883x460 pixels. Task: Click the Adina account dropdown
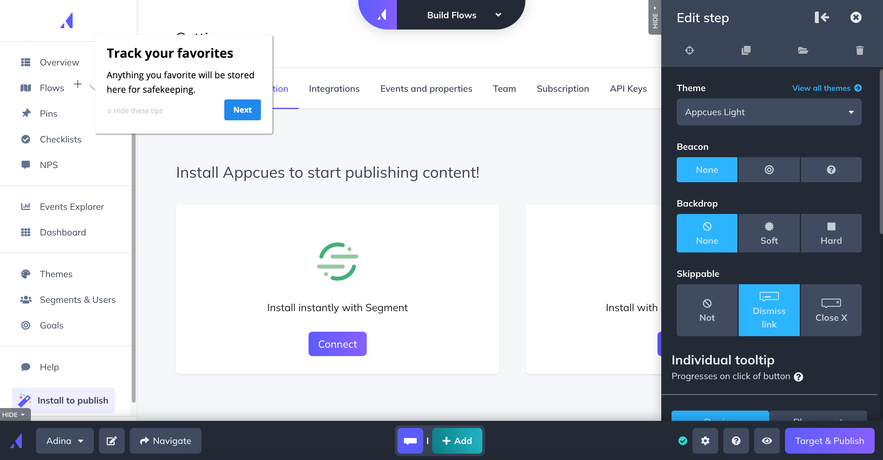tap(64, 440)
